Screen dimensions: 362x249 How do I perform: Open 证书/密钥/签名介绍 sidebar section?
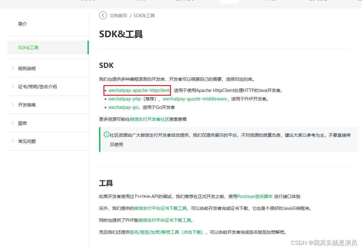click(38, 87)
